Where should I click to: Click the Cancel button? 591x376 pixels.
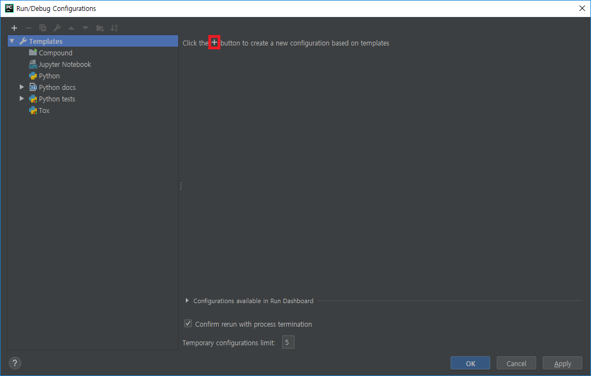pos(516,363)
